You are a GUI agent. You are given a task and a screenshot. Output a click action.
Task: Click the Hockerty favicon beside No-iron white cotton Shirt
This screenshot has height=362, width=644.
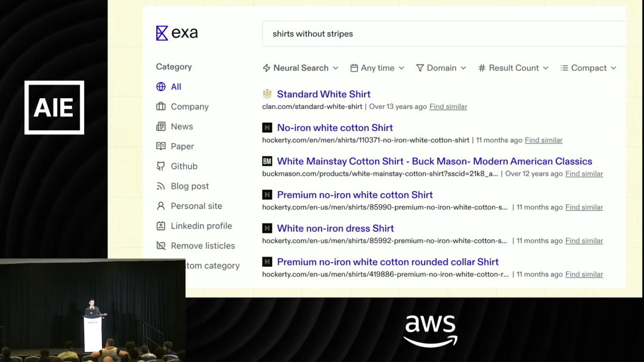pyautogui.click(x=267, y=127)
